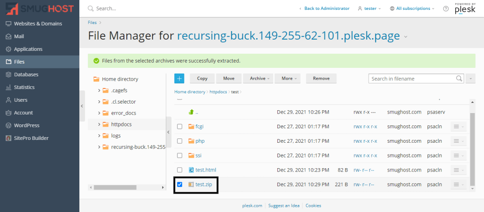This screenshot has height=212, width=484.
Task: Click the Files breadcrumb at top
Action: 92,23
